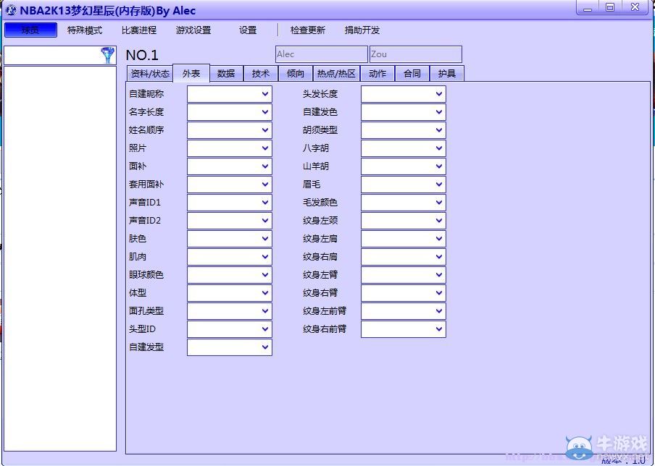
Task: Switch to the 资料/状态 tab
Action: pyautogui.click(x=150, y=74)
